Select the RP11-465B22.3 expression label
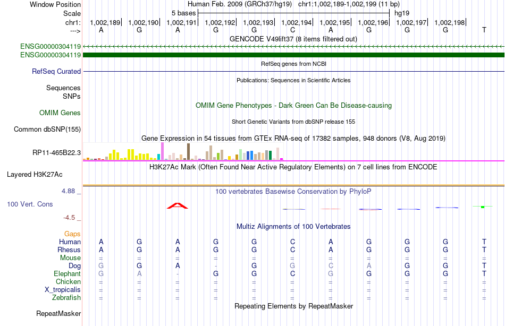This screenshot has height=326, width=505. point(57,152)
